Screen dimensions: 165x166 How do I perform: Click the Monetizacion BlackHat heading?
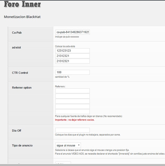click(22, 17)
